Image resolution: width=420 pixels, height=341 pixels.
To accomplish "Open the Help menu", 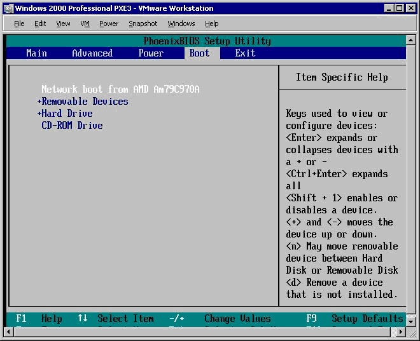I will [x=212, y=23].
